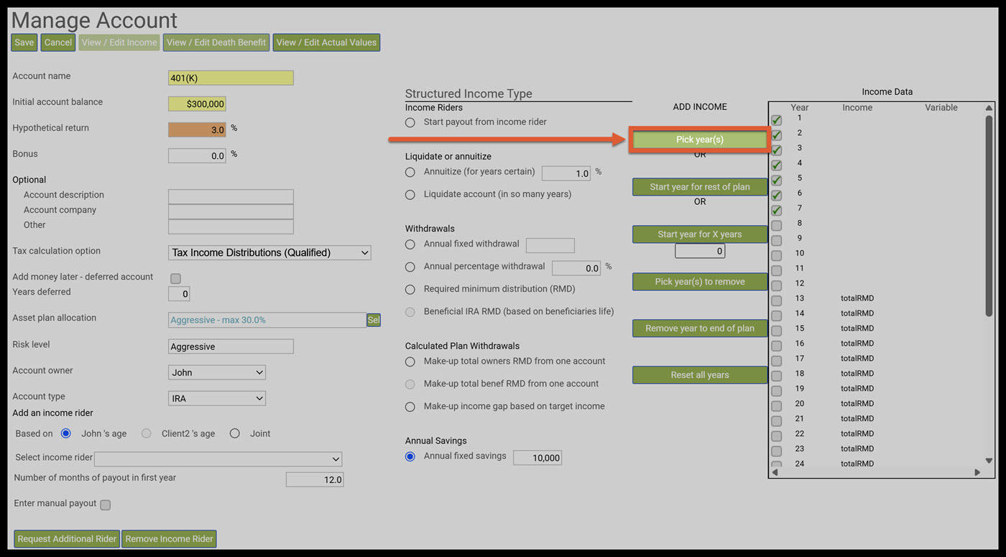The image size is (1006, 557).
Task: Select Make-up total owners RMD option
Action: click(410, 362)
